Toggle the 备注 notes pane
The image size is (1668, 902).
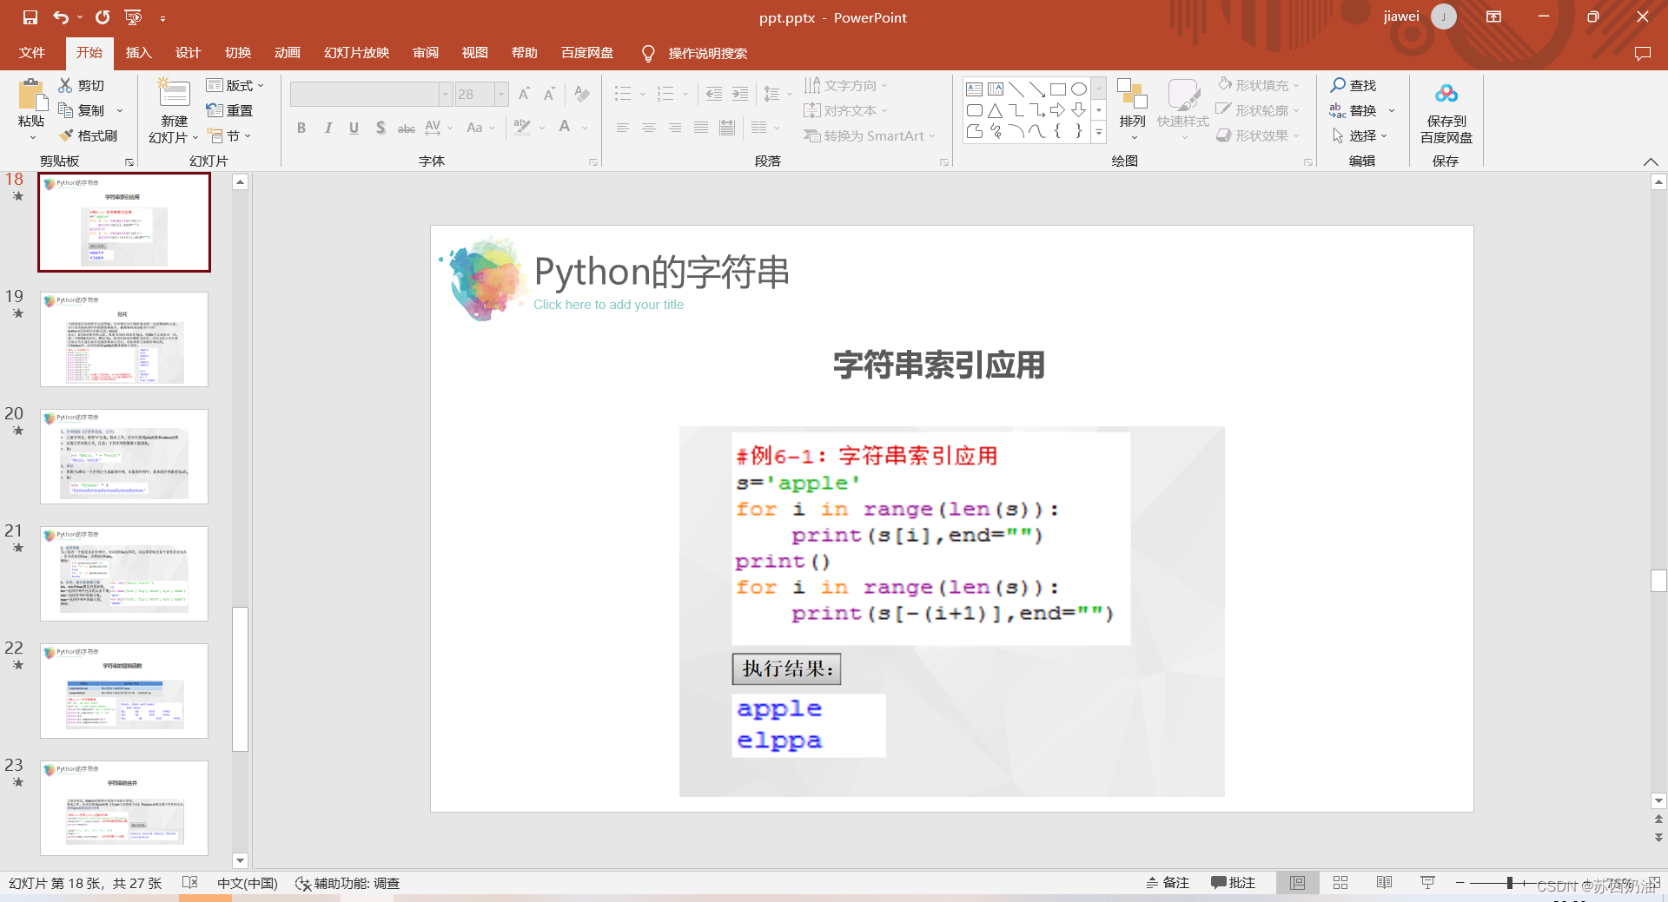[1168, 882]
